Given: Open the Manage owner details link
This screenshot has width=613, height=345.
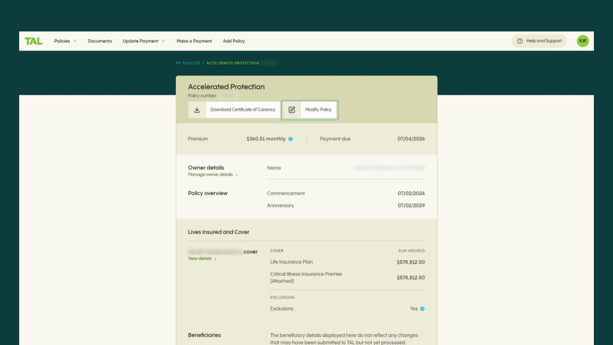Looking at the screenshot, I should tap(213, 175).
